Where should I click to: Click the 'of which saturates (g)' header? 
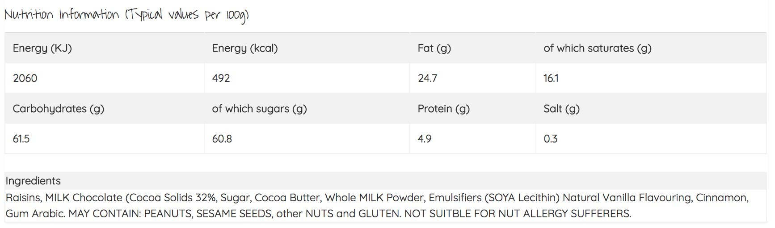coord(597,48)
